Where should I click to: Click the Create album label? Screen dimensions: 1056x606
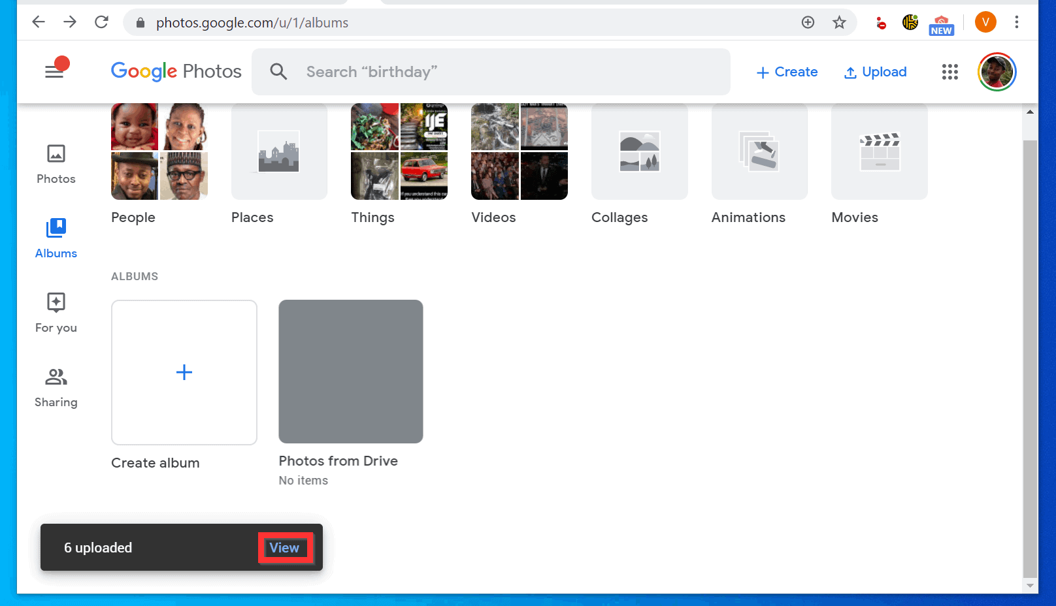pos(156,463)
